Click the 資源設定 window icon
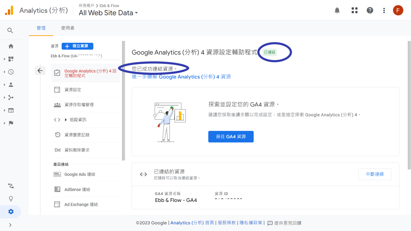This screenshot has height=231, width=411. [57, 90]
